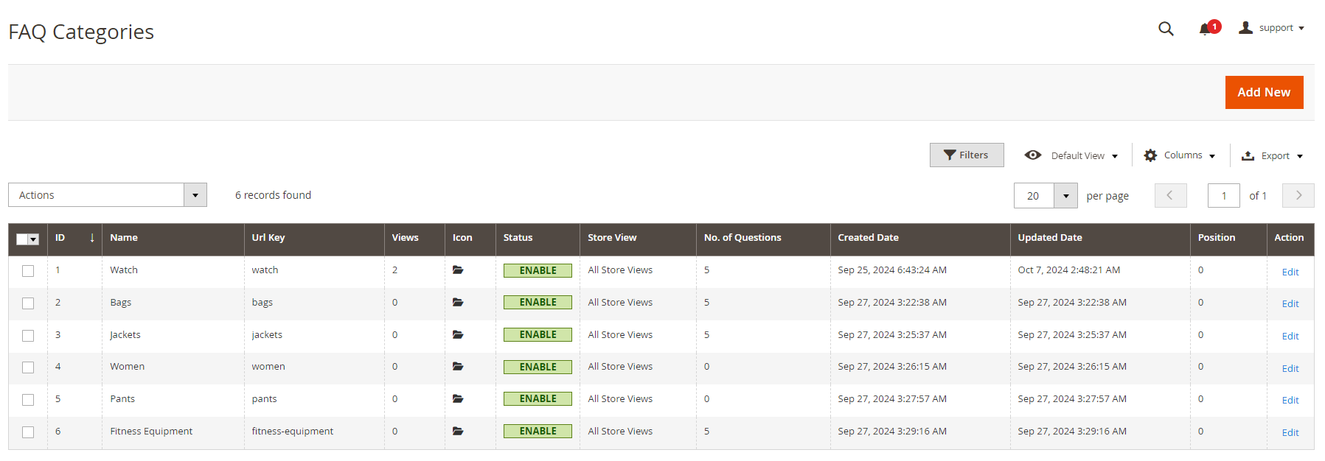1325x461 pixels.
Task: Click folder icon in Bags row
Action: [x=458, y=303]
